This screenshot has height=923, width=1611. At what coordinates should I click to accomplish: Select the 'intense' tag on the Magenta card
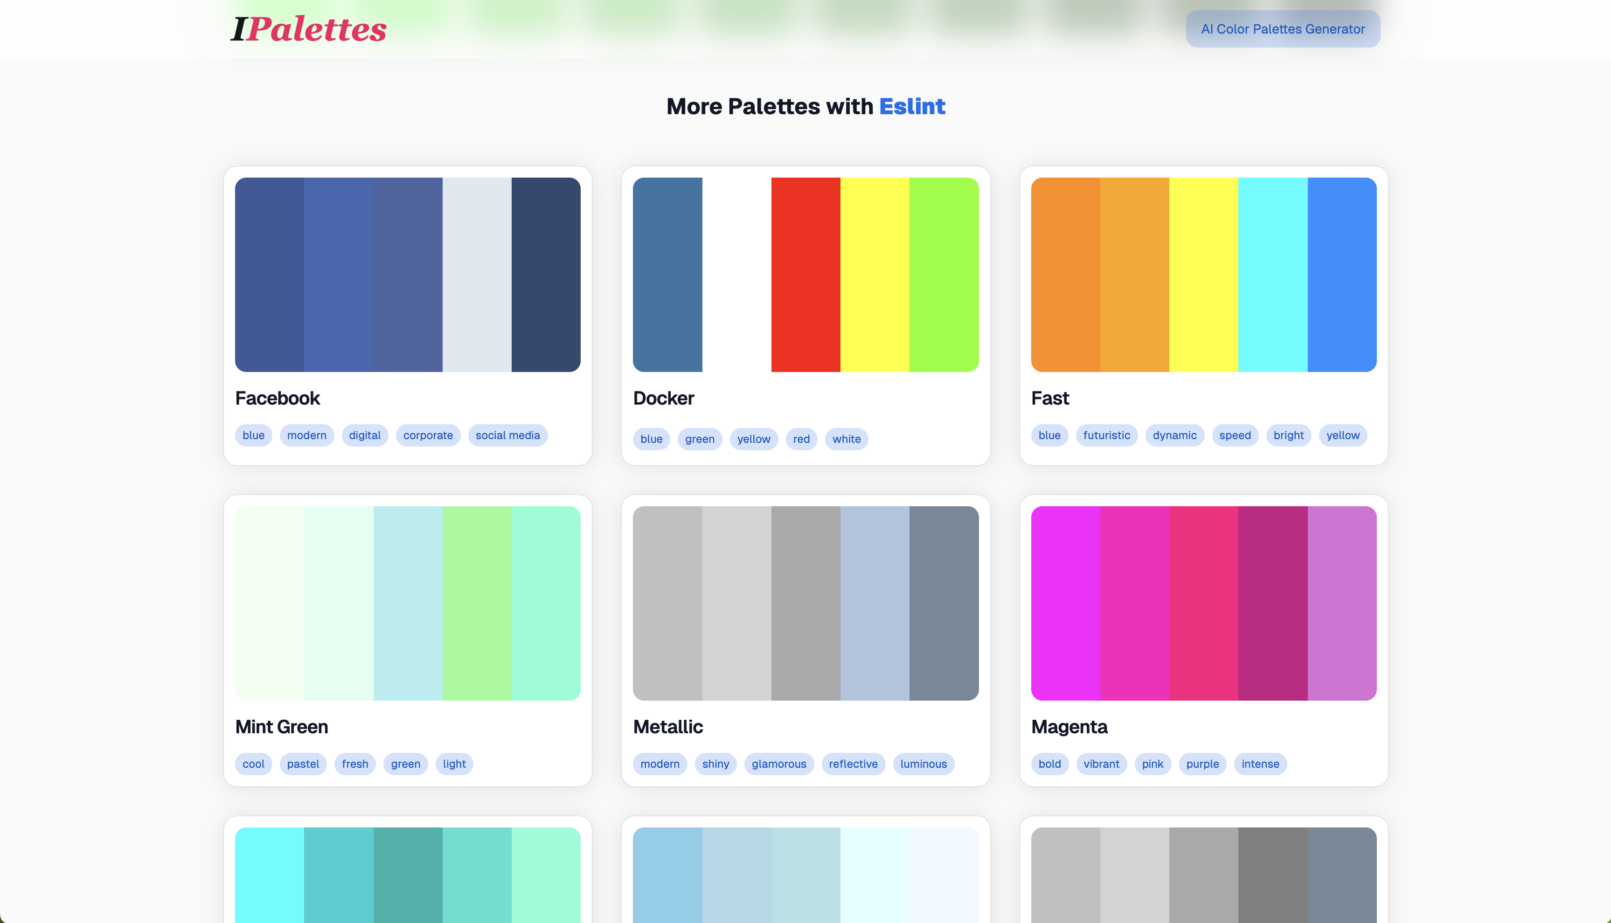tap(1260, 764)
